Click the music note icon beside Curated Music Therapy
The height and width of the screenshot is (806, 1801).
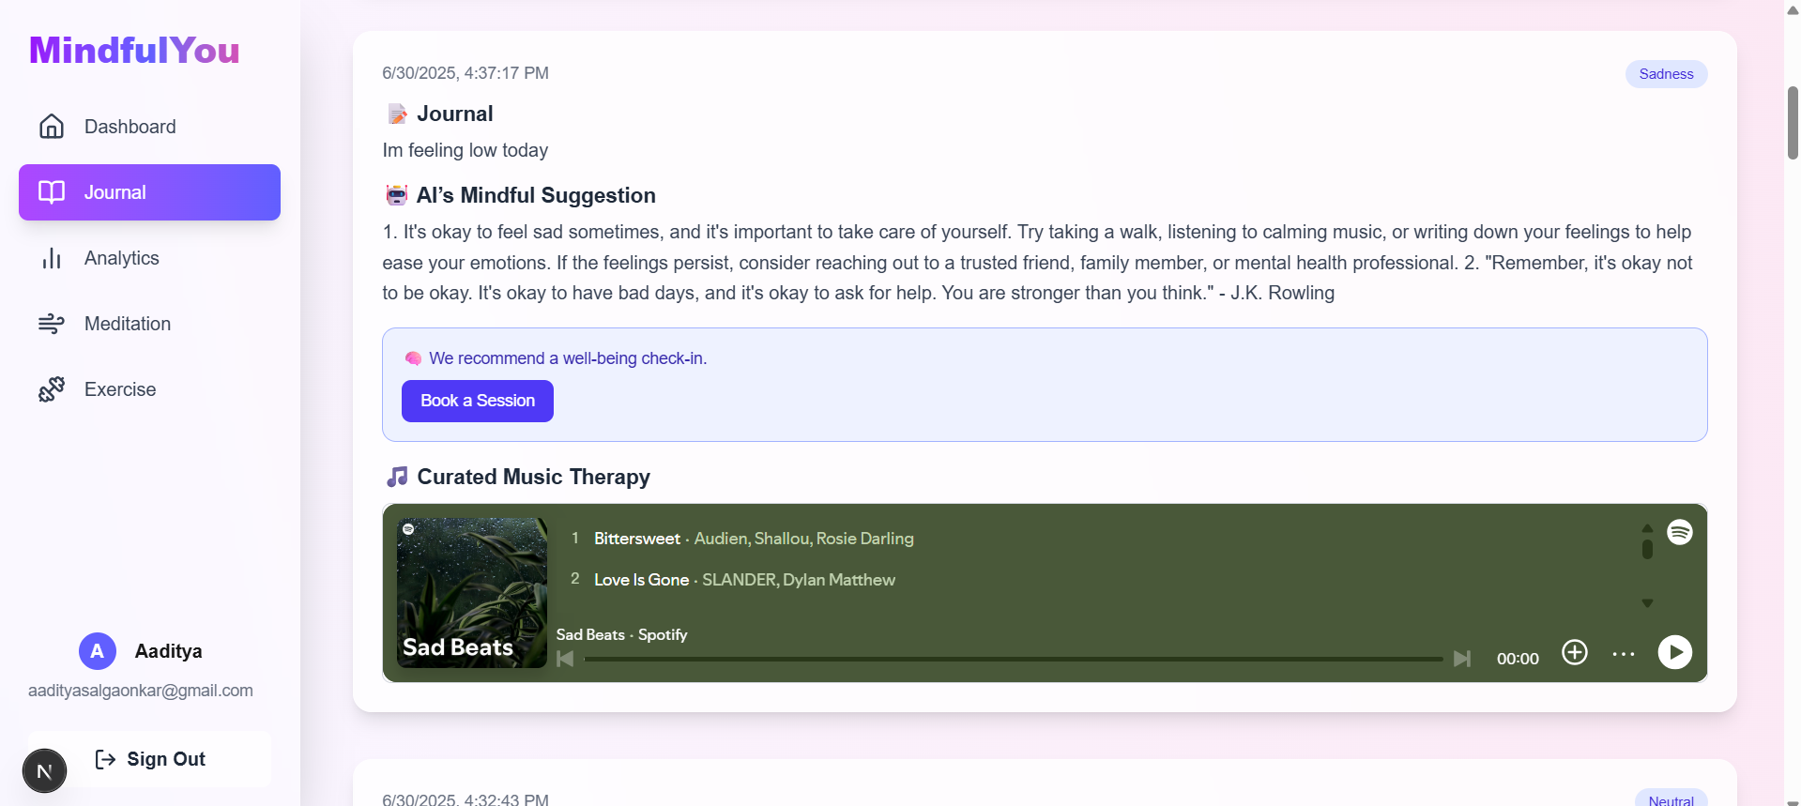click(397, 477)
